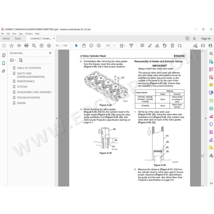Open the zoom level dropdown

pyautogui.click(x=114, y=46)
